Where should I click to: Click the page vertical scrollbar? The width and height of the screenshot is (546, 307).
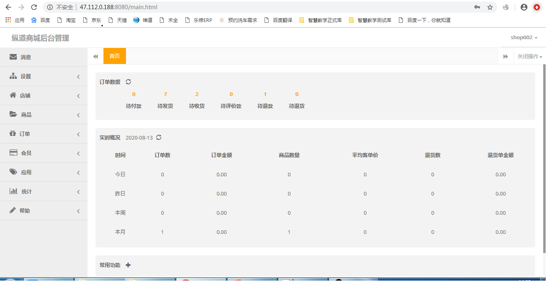click(x=544, y=158)
